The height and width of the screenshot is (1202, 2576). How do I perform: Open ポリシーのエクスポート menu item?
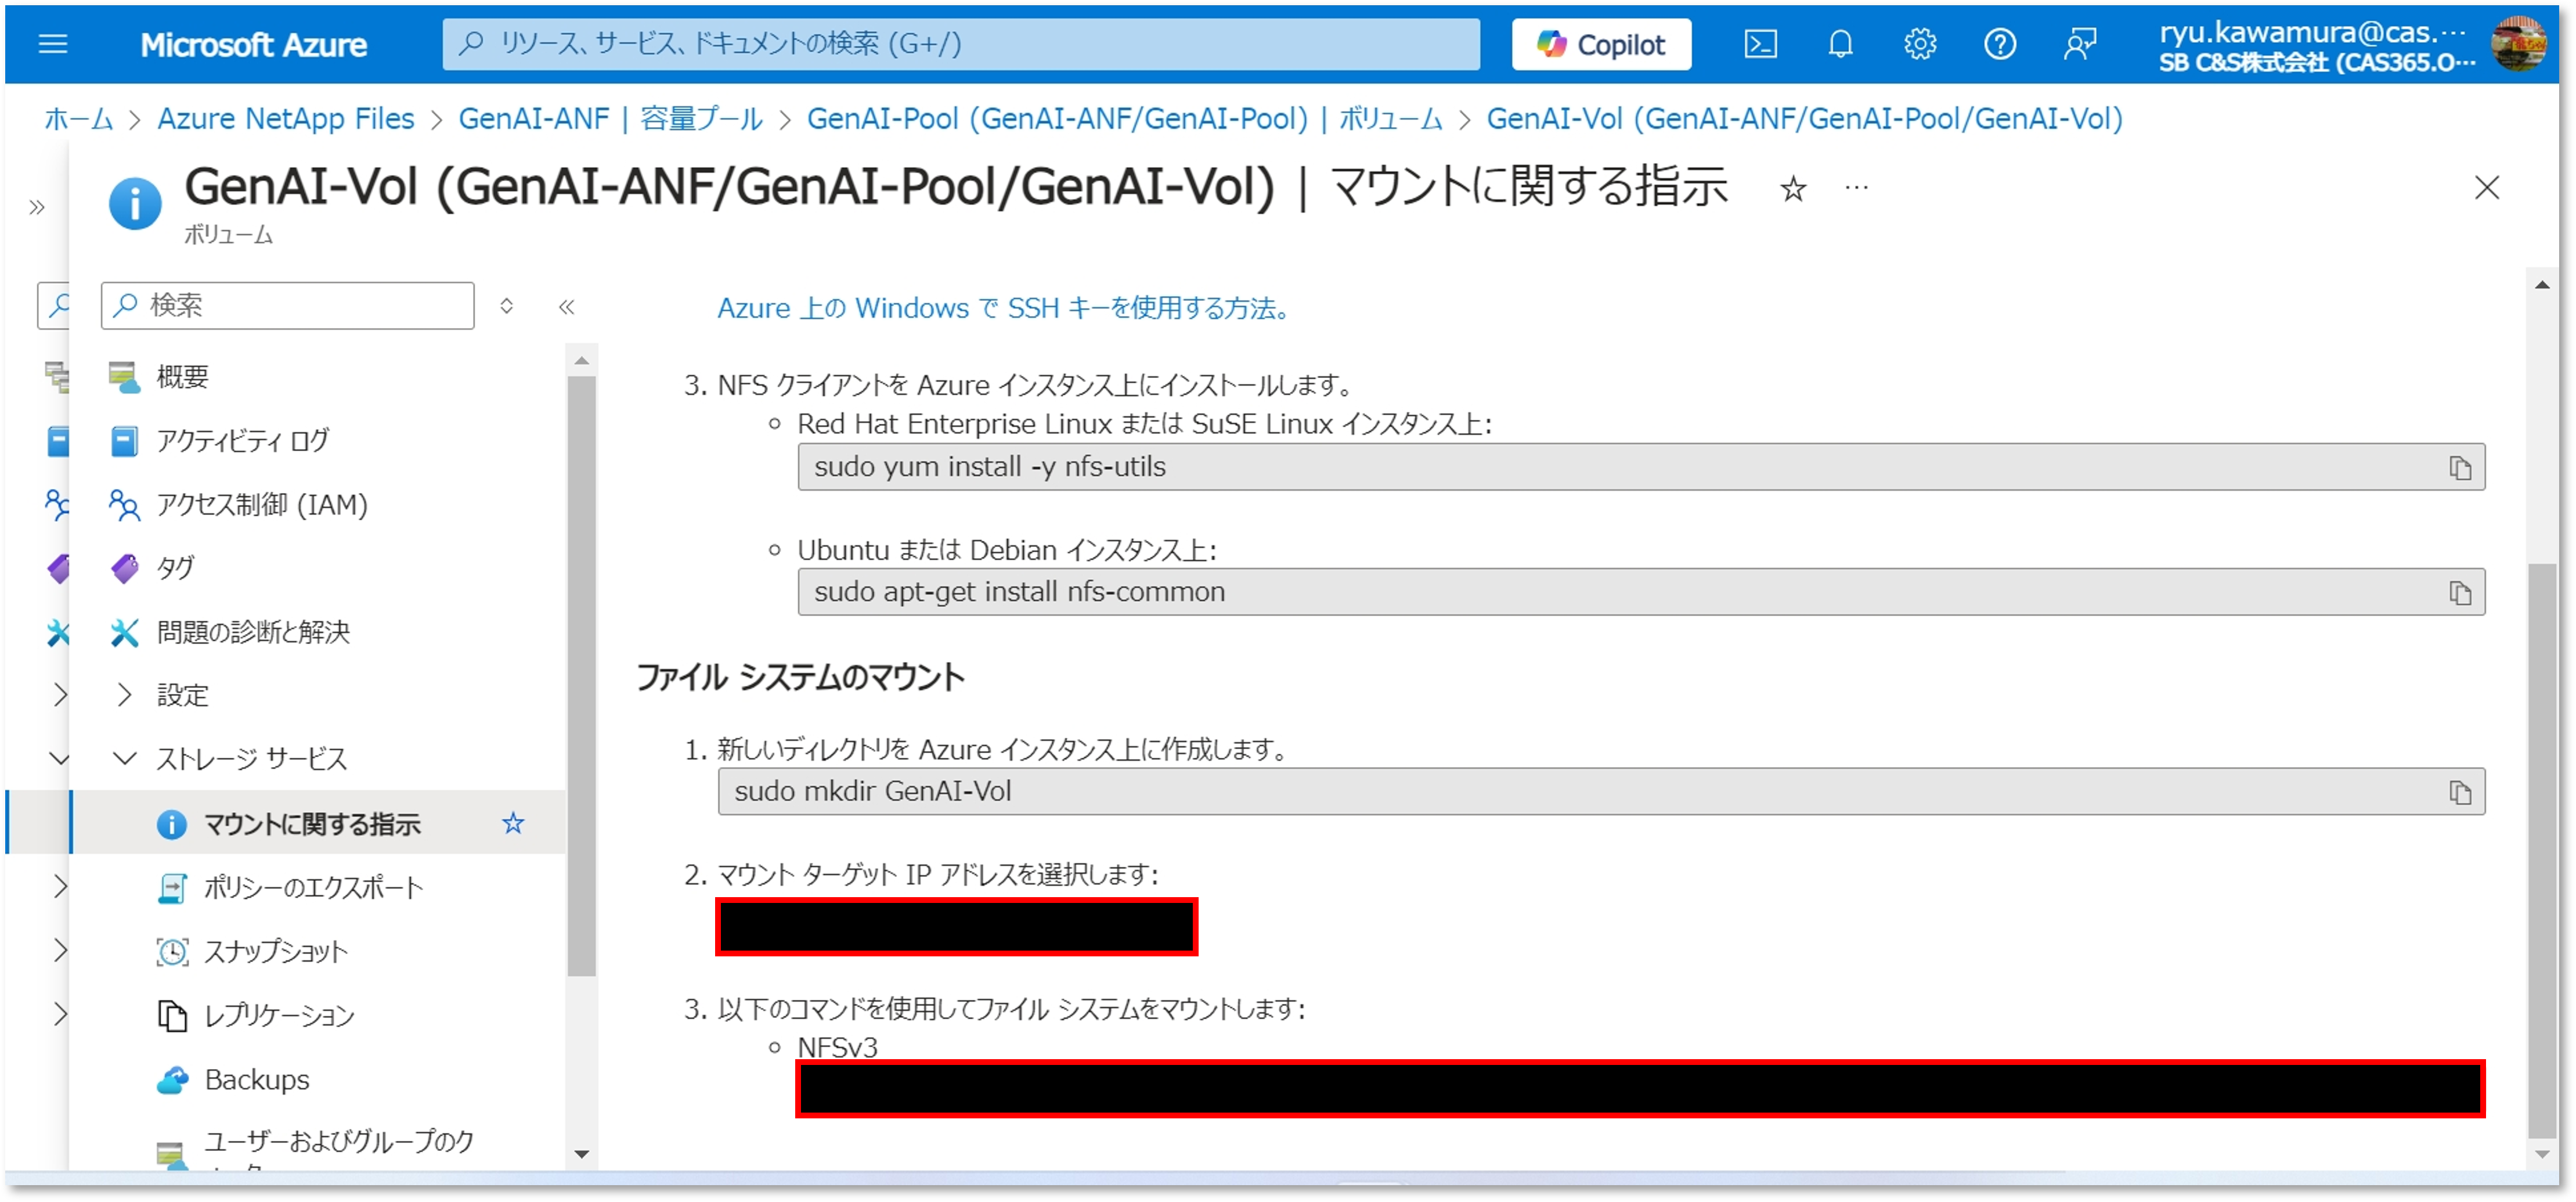pos(313,888)
